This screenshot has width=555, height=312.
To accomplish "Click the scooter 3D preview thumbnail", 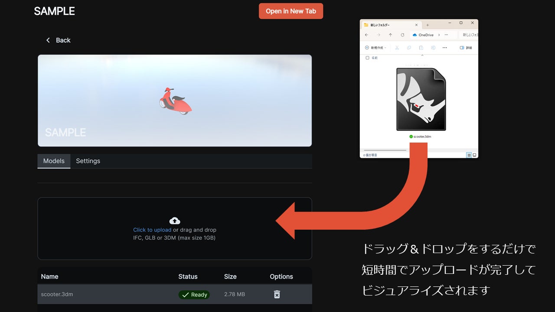I will point(175,101).
